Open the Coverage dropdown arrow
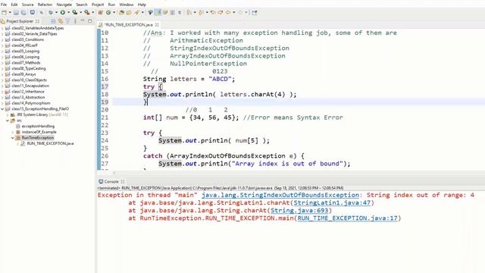 pos(81,12)
